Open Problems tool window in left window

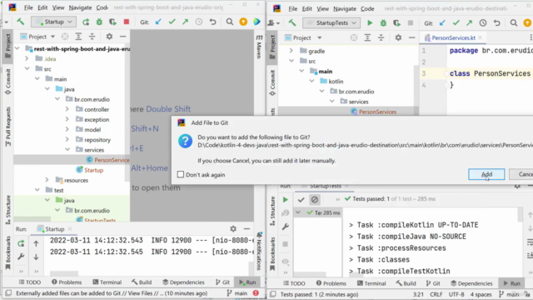click(x=67, y=282)
